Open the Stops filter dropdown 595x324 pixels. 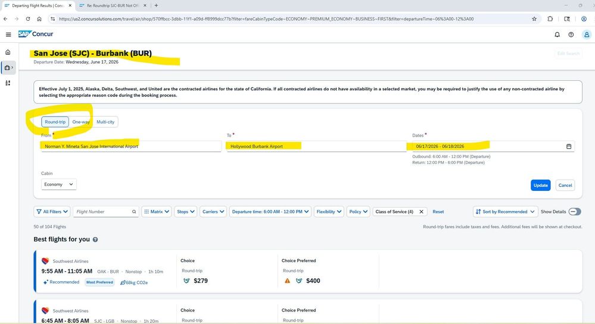[186, 212]
